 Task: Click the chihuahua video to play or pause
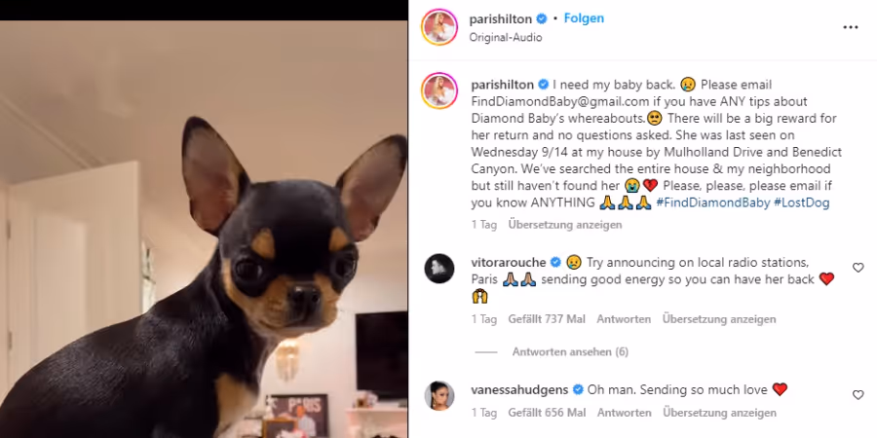tap(204, 229)
